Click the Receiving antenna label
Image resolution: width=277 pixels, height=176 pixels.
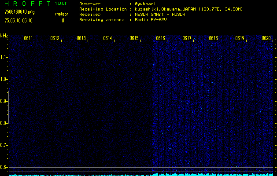click(102, 20)
